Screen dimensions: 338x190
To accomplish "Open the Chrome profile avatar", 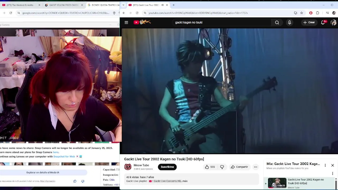I will point(334,13).
